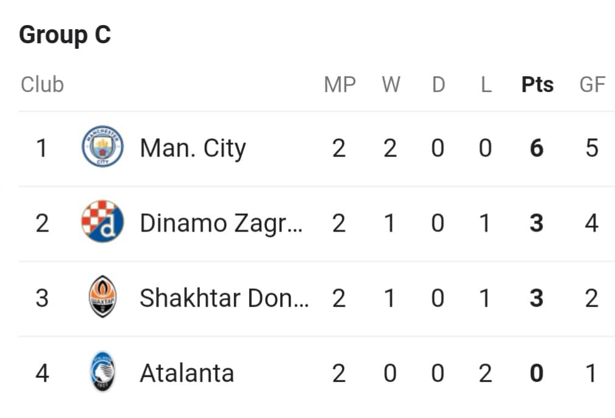
Task: Click the Group C heading
Action: 65,35
